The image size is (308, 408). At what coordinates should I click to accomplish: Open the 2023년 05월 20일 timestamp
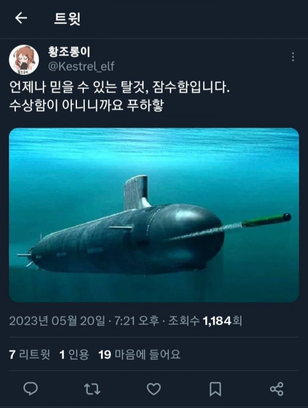(x=57, y=321)
